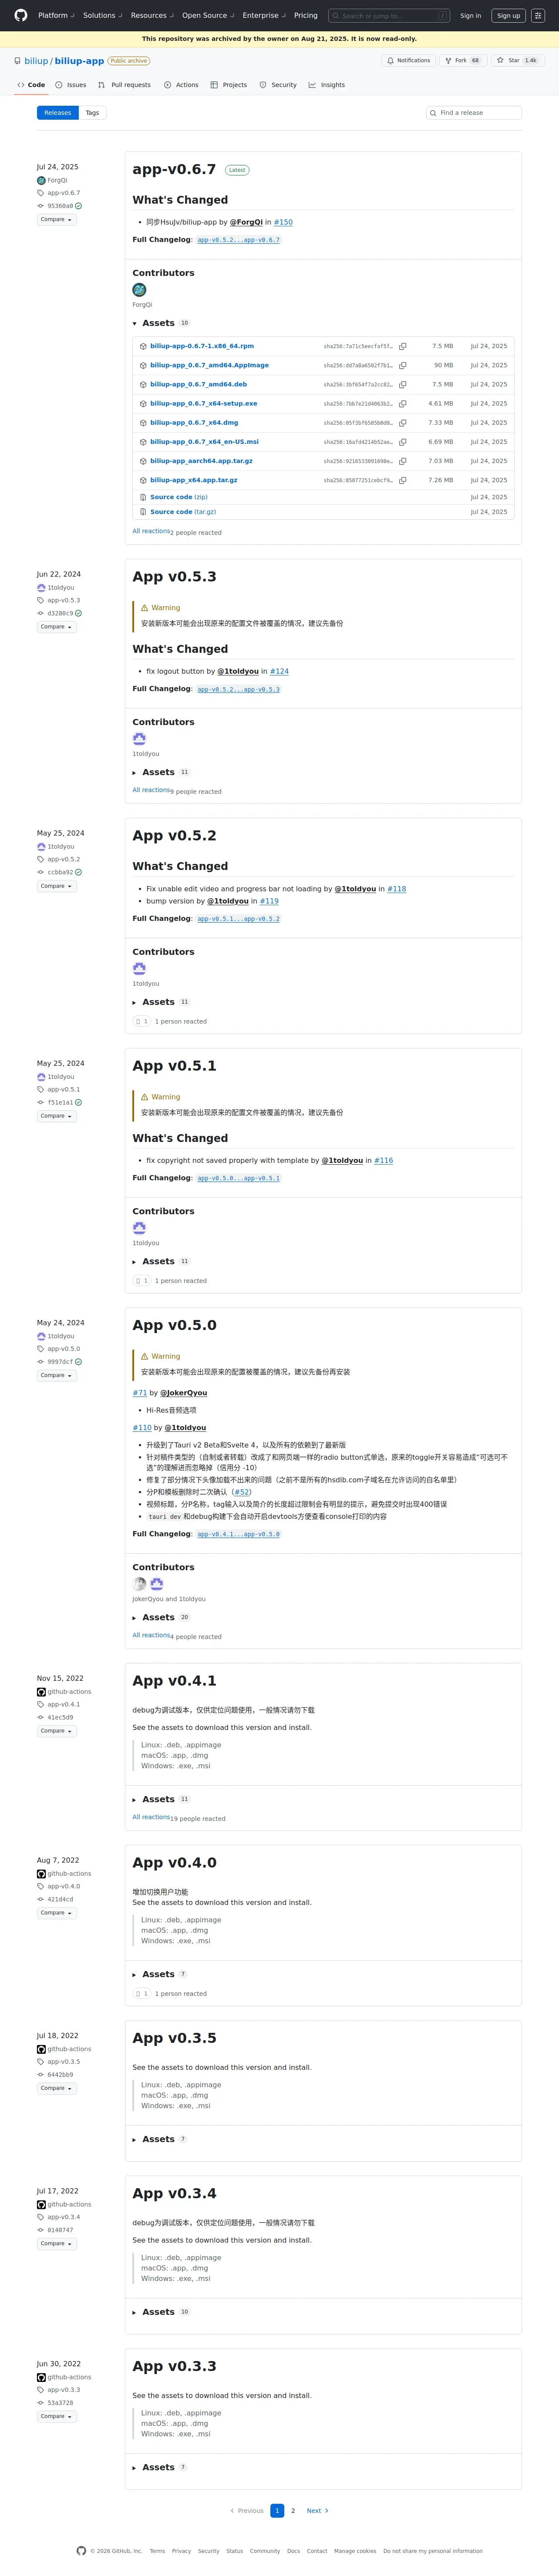Download biliup-app_0.6.7_x64.dmg file
This screenshot has height=2576, width=559.
[x=194, y=423]
